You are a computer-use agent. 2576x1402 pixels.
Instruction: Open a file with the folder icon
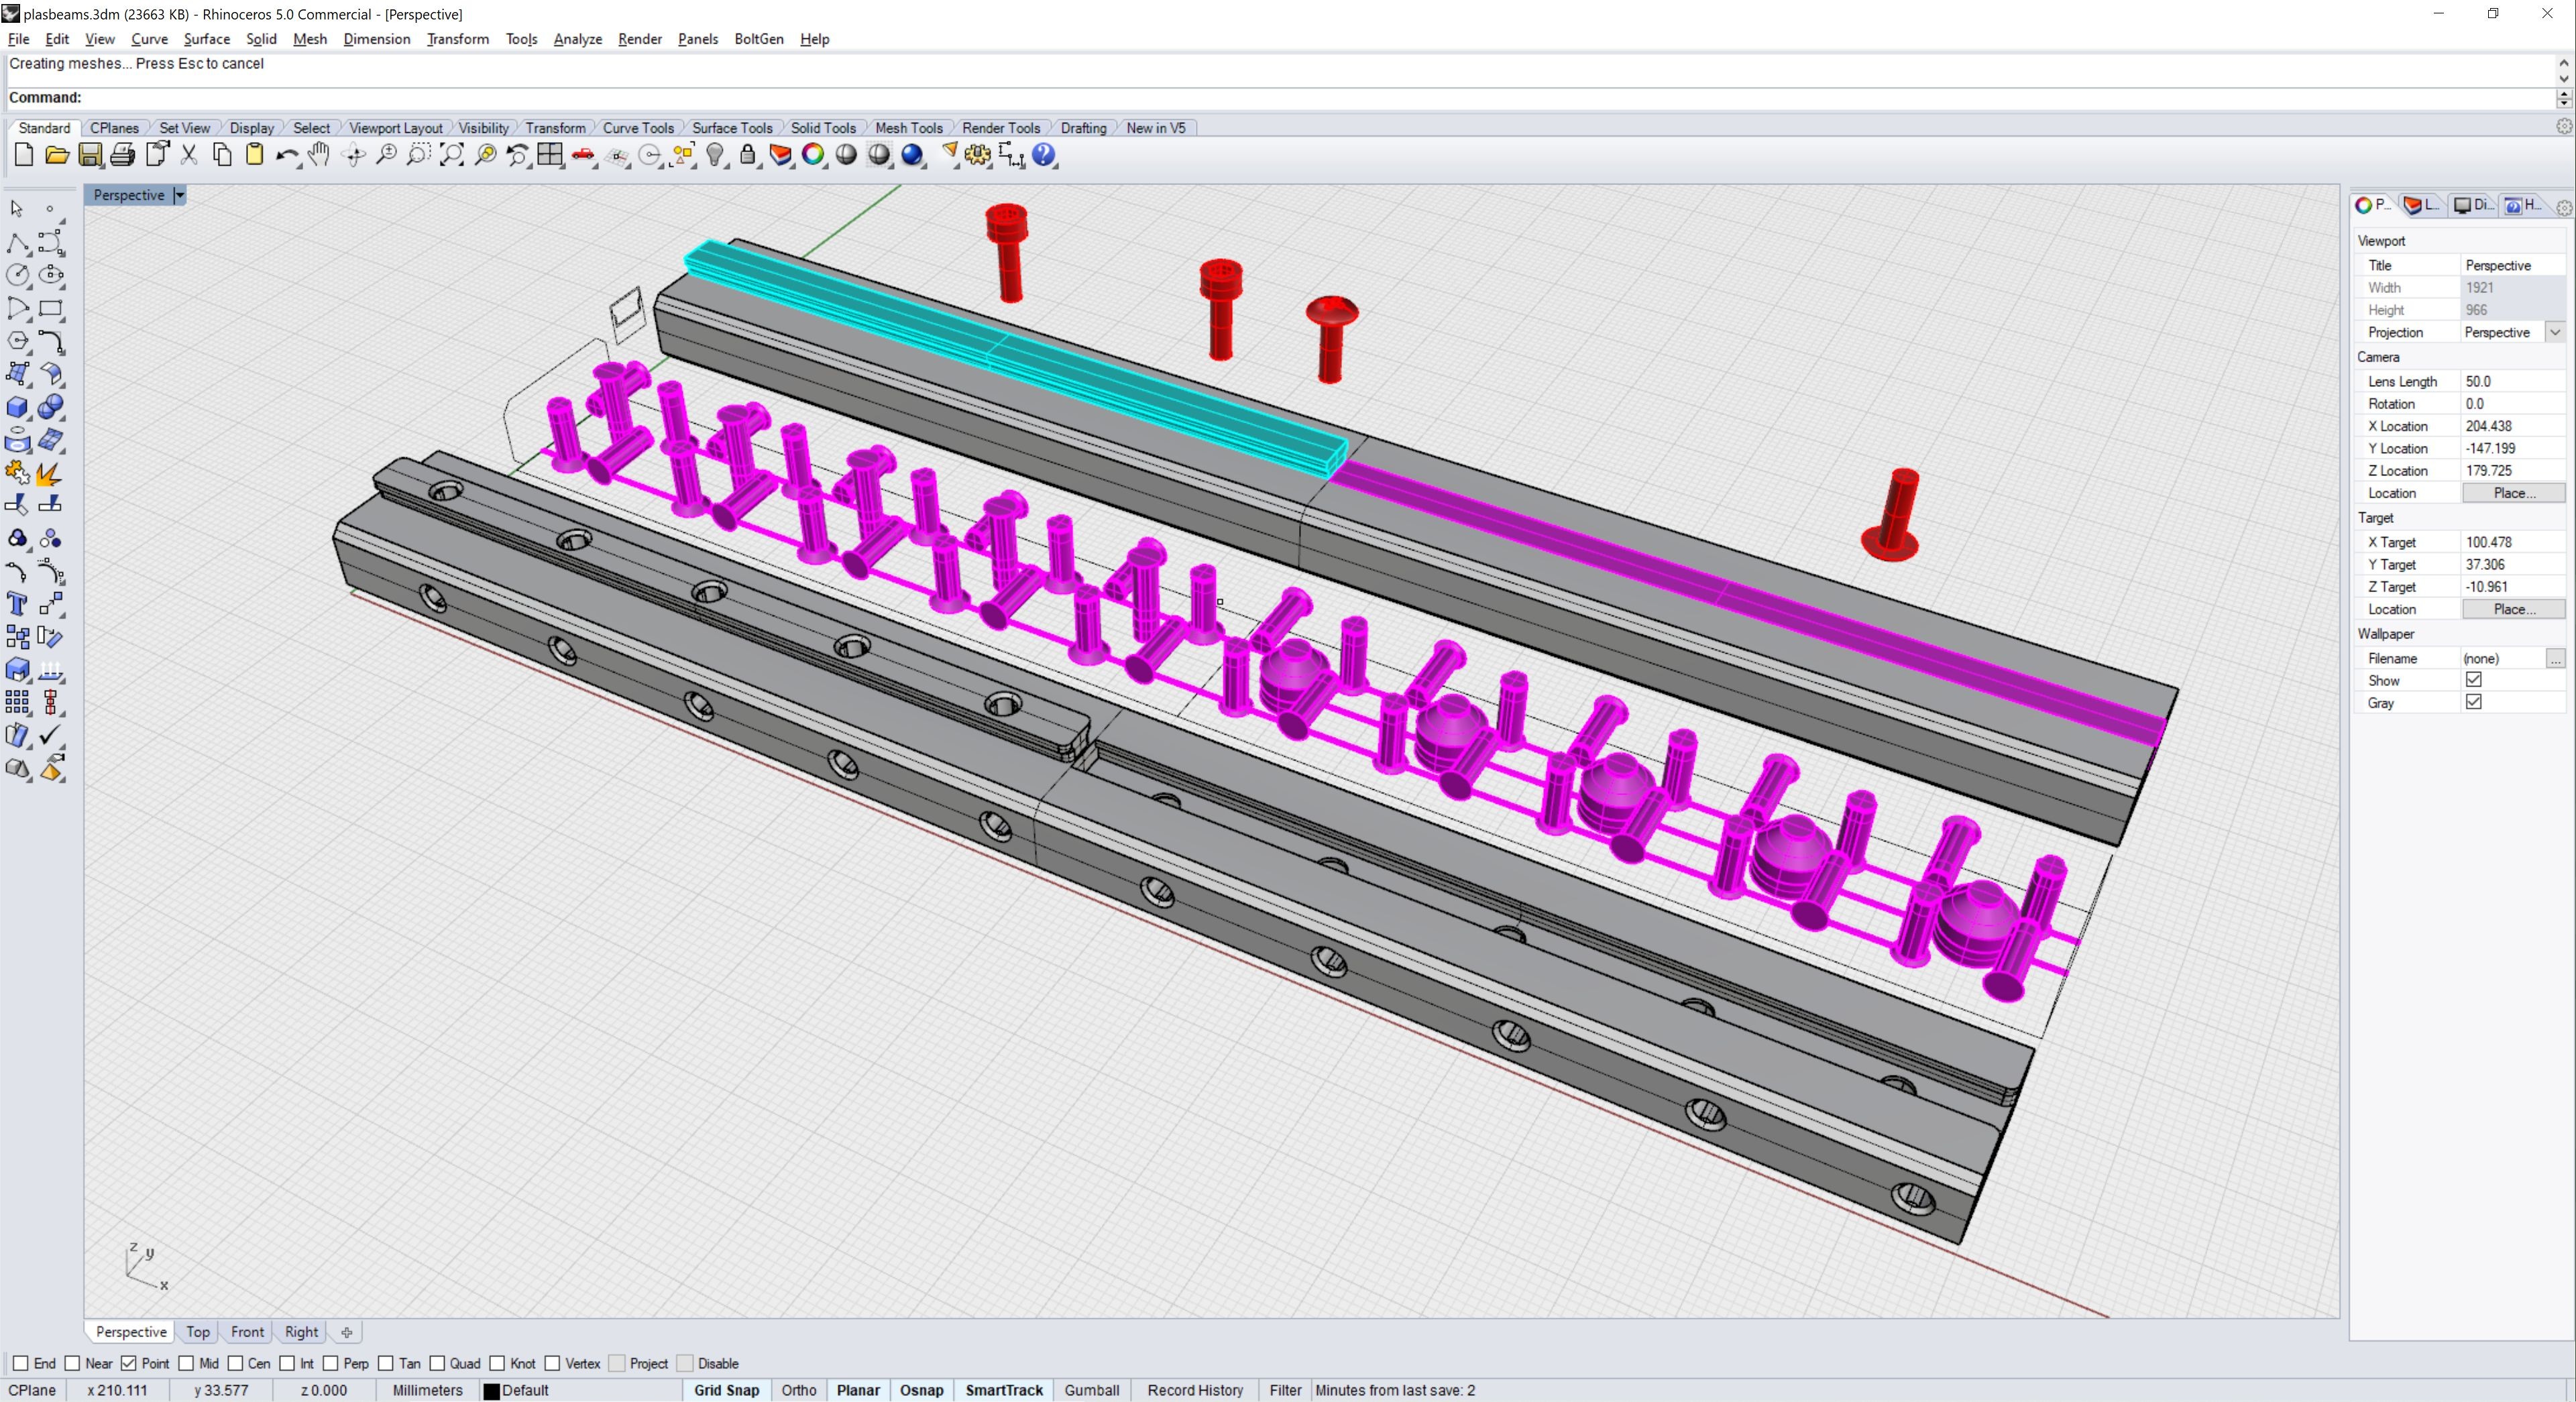point(57,155)
